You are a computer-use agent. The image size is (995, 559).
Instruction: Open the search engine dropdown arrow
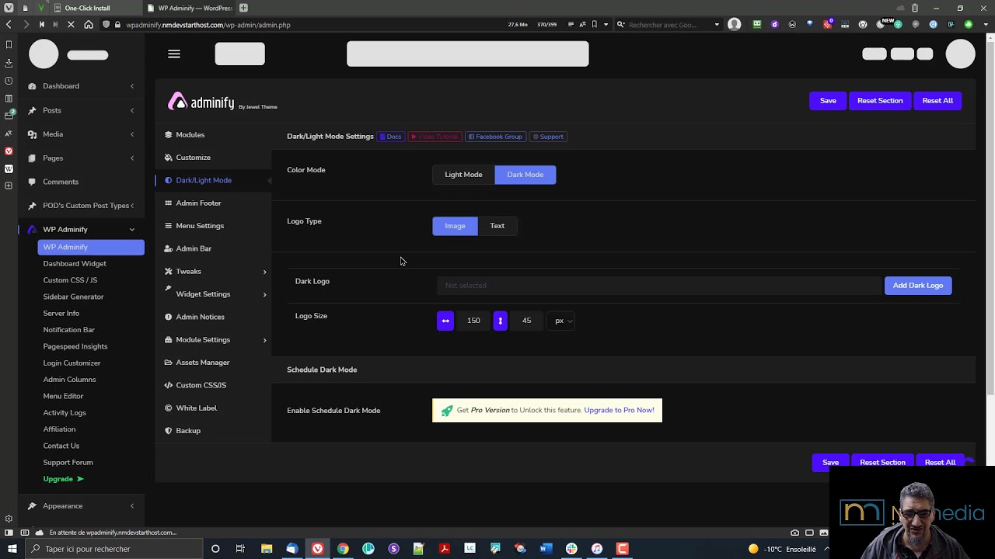pos(717,25)
